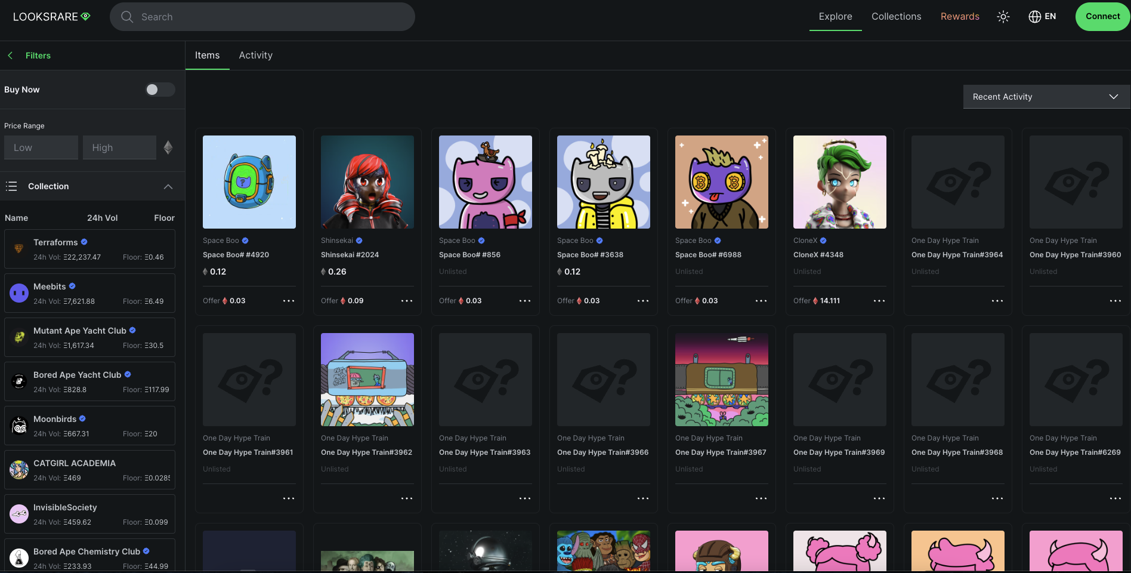The width and height of the screenshot is (1131, 573).
Task: Open more options for One Day Hype Train#3966
Action: (643, 498)
